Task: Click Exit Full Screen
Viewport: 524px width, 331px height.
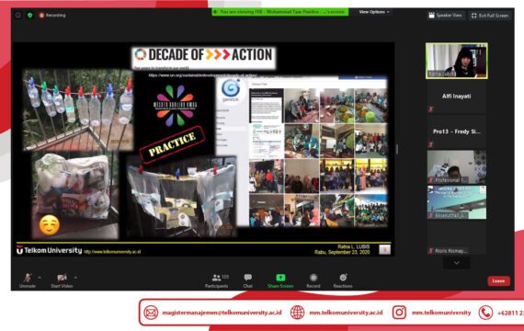Action: (x=490, y=16)
